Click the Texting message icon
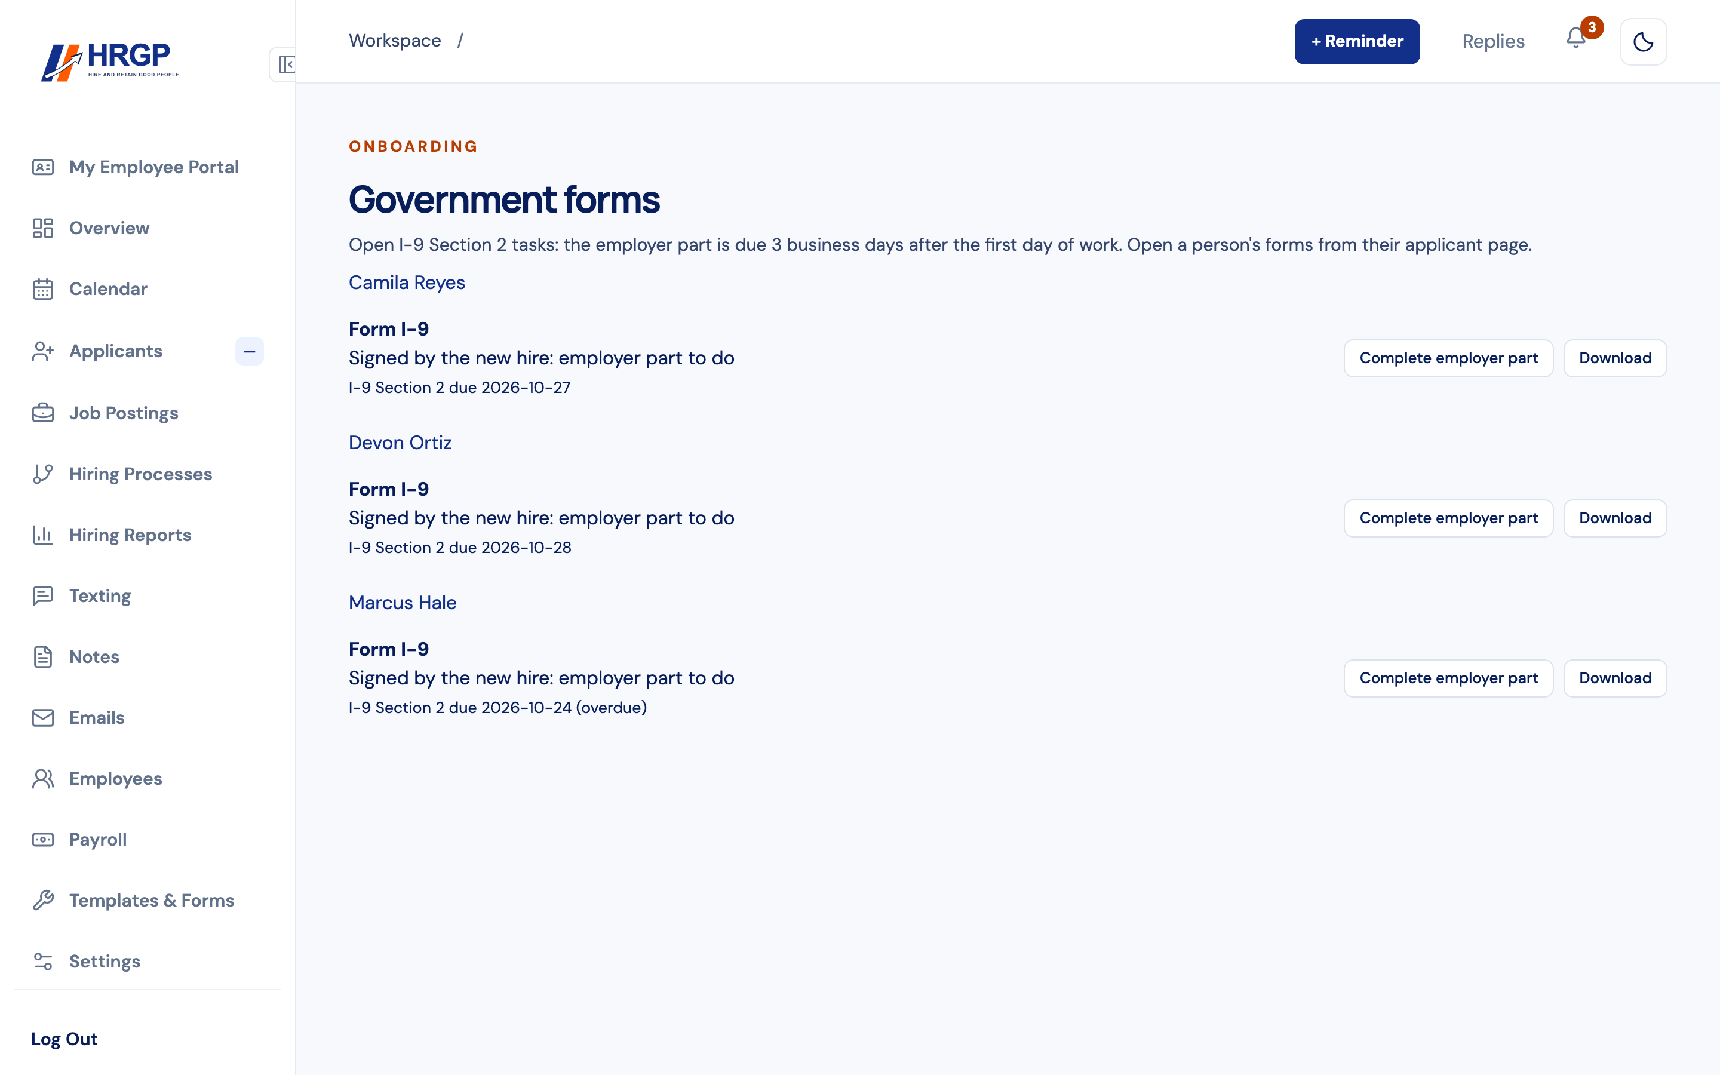The width and height of the screenshot is (1720, 1075). 42,596
